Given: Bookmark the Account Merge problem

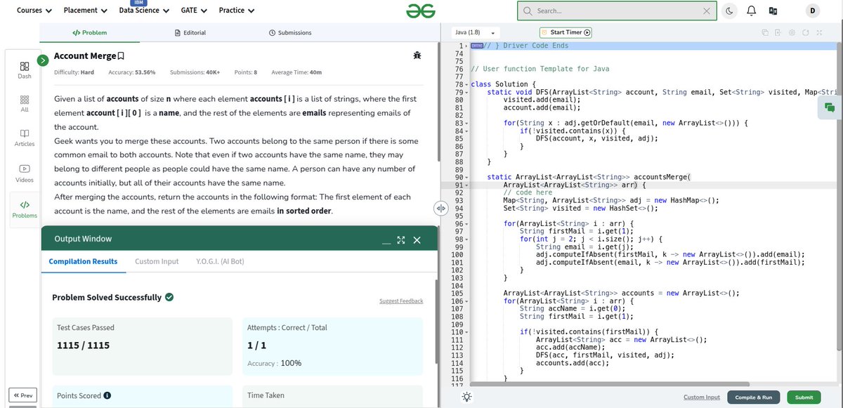Looking at the screenshot, I should pos(121,56).
